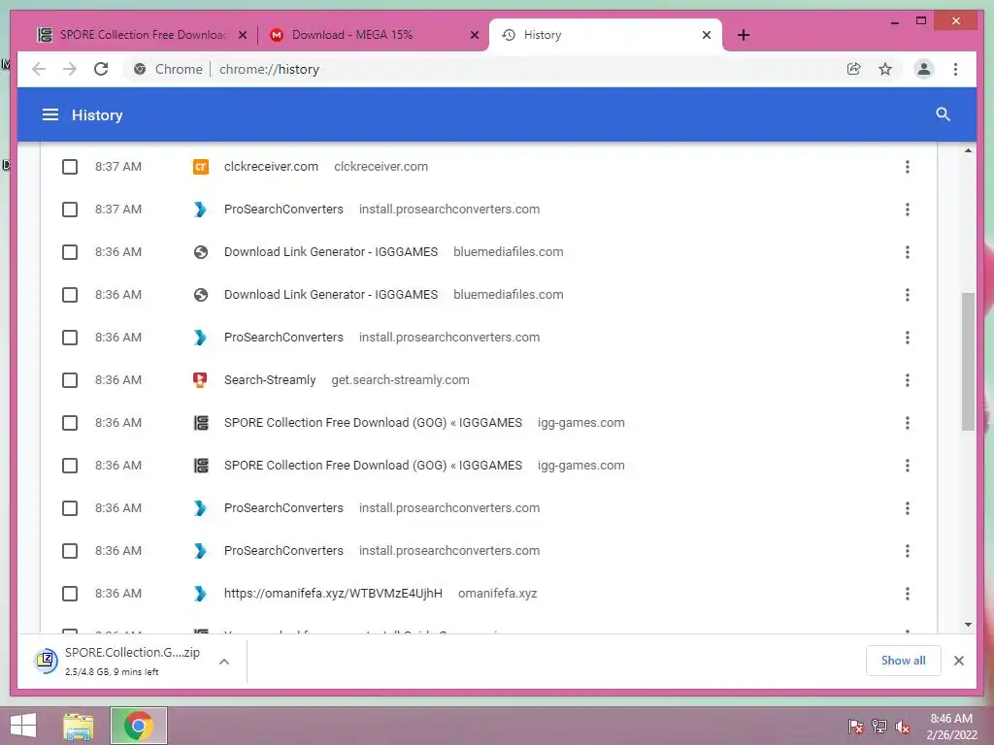The width and height of the screenshot is (994, 745).
Task: Open more actions for clckreceiver.com entry
Action: click(908, 167)
